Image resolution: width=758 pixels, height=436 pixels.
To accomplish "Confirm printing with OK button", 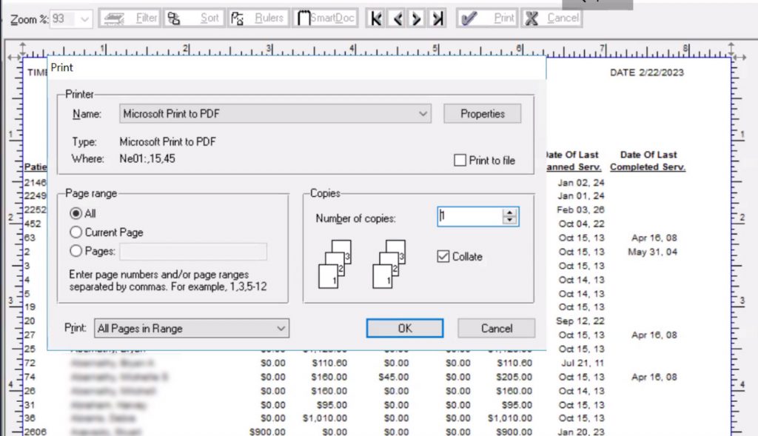I will coord(405,328).
